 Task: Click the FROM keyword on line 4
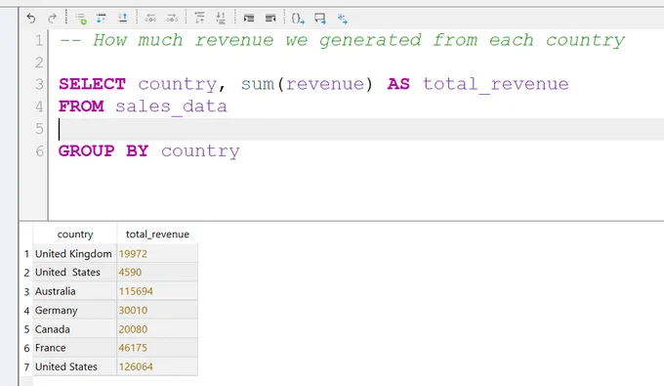pyautogui.click(x=81, y=107)
